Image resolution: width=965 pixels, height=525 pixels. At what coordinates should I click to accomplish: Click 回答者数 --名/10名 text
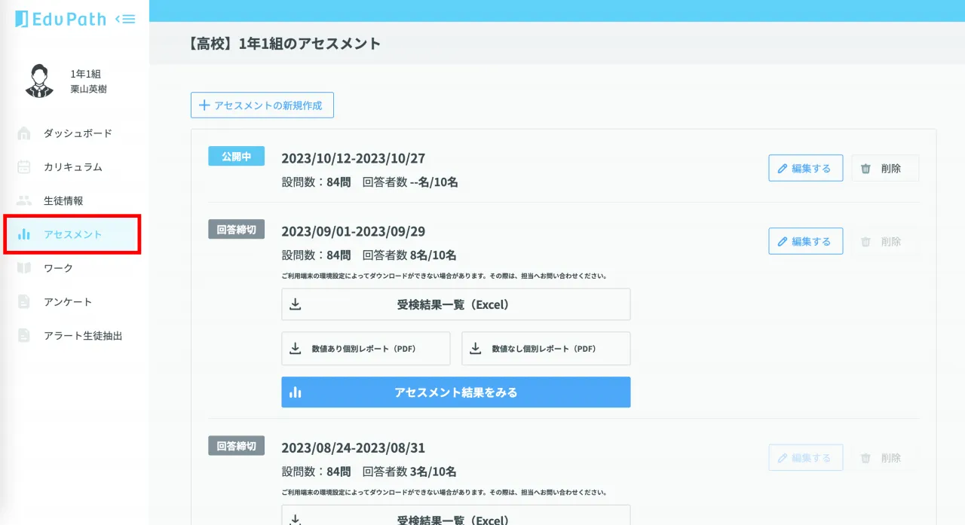(410, 182)
